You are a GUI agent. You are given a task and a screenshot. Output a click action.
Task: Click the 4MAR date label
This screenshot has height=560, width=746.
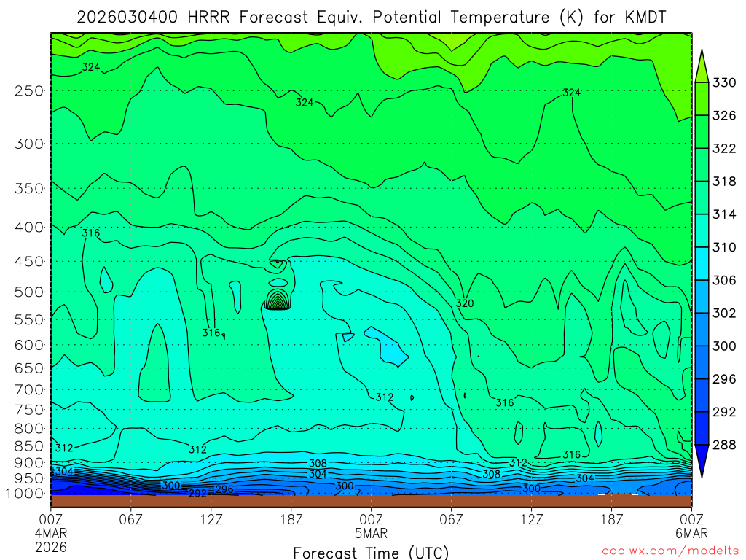point(52,533)
